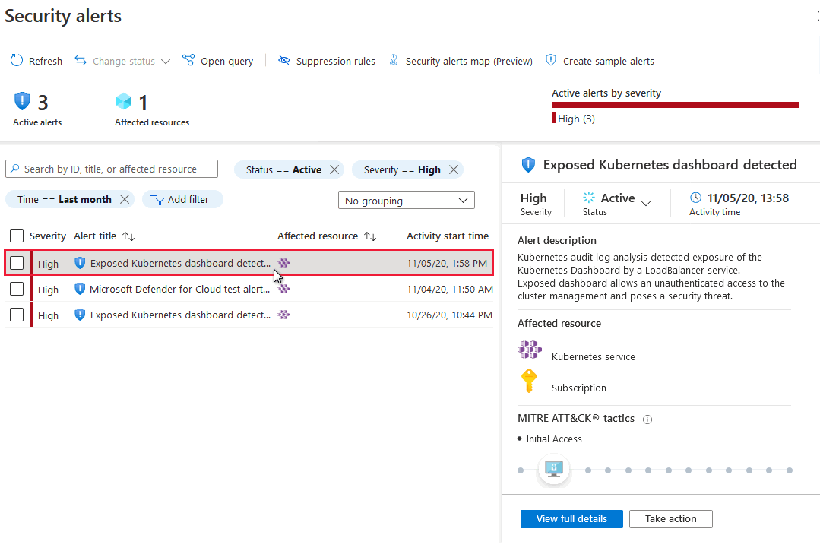This screenshot has width=820, height=551.
Task: Remove the Severity == High filter
Action: pyautogui.click(x=454, y=169)
